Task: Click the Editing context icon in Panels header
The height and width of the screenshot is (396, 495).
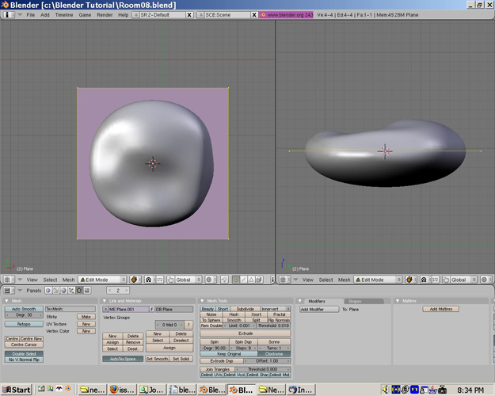Action: (x=78, y=291)
